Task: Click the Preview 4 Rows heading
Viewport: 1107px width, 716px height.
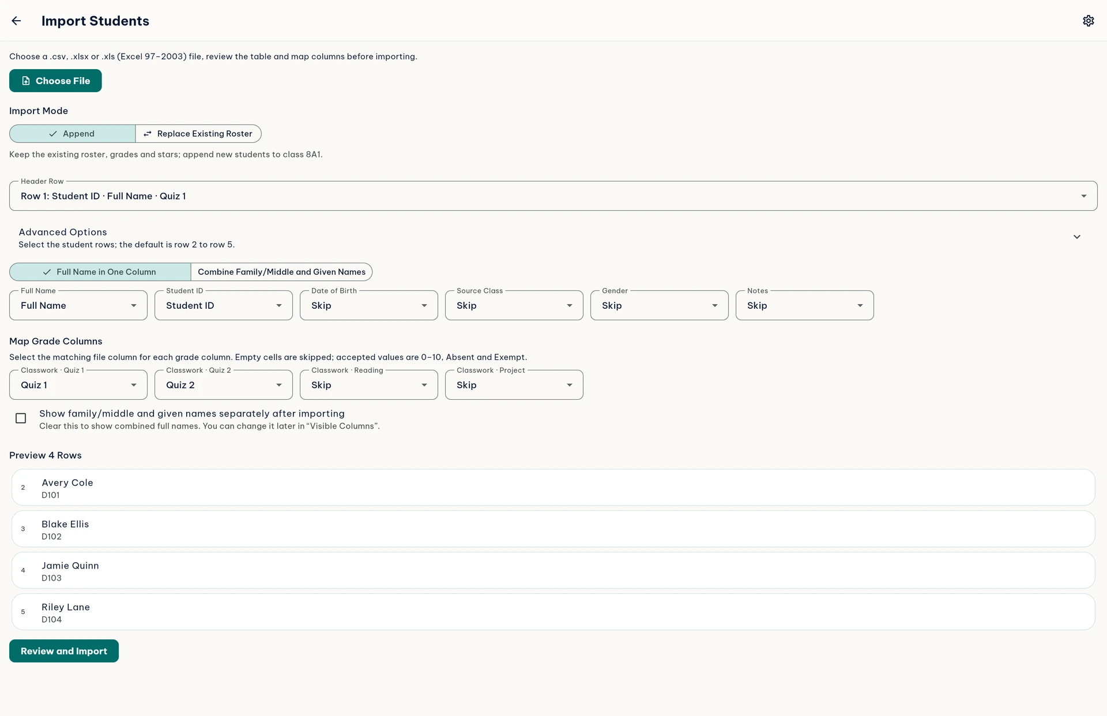Action: coord(46,455)
